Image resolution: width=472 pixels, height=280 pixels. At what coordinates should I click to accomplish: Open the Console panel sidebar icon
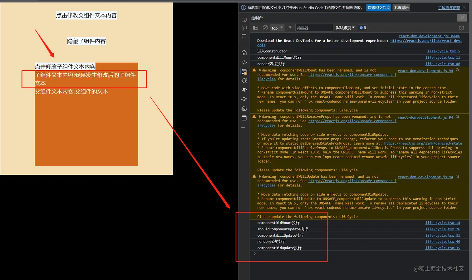pyautogui.click(x=244, y=71)
